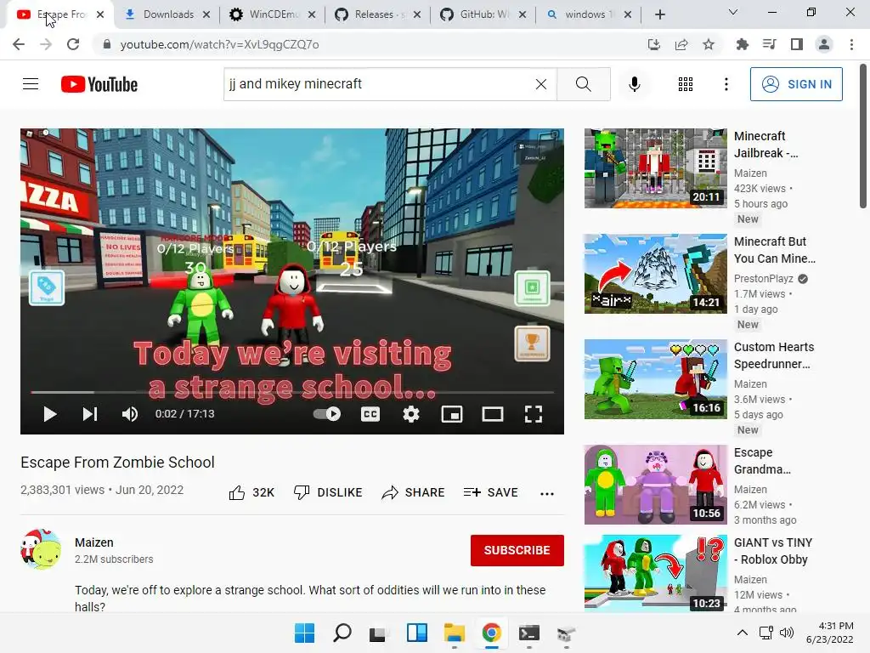Show hidden tray icons chevron
Screen dimensions: 870x653
pos(743,633)
